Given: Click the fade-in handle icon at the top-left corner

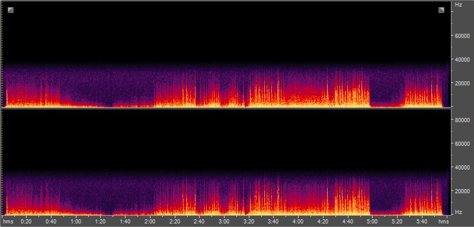Looking at the screenshot, I should pyautogui.click(x=11, y=10).
